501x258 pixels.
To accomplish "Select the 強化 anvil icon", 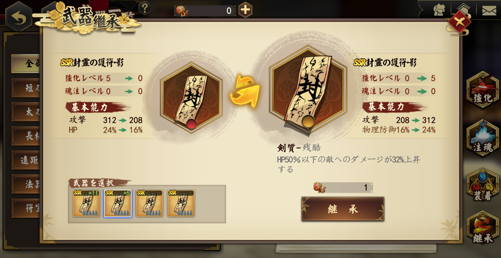I will (x=482, y=90).
